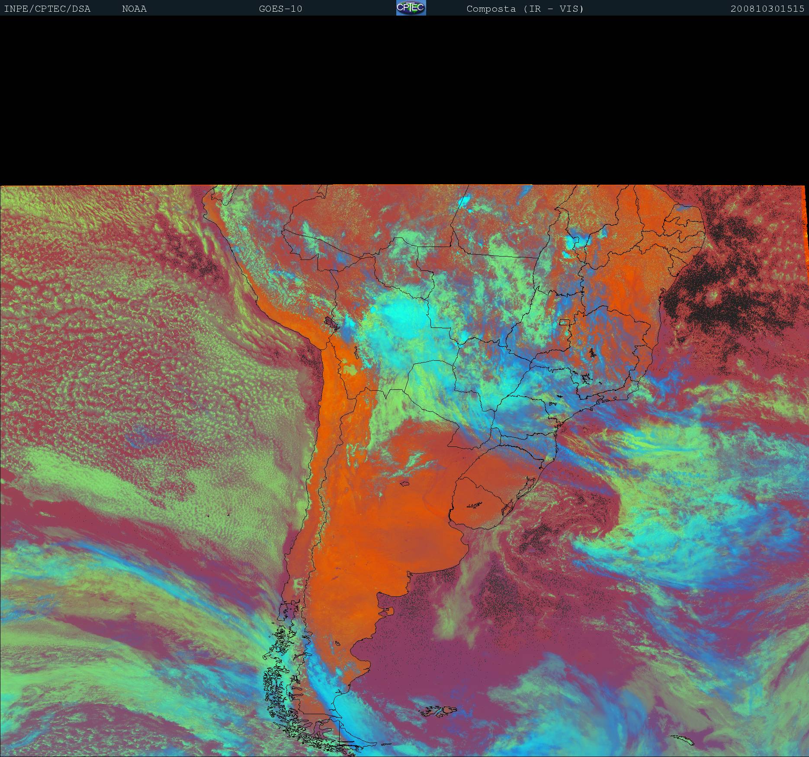This screenshot has height=757, width=809.
Task: Click the small Distrito Federal rectangle in Brazil
Action: (564, 322)
